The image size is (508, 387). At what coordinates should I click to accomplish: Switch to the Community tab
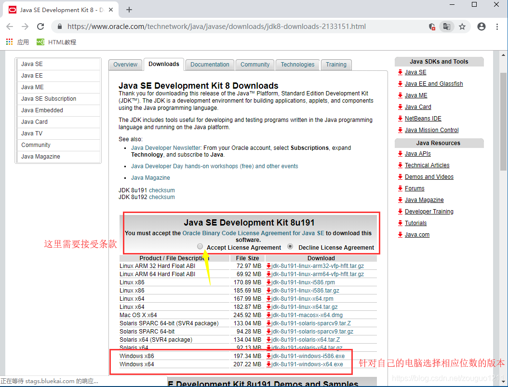(255, 65)
